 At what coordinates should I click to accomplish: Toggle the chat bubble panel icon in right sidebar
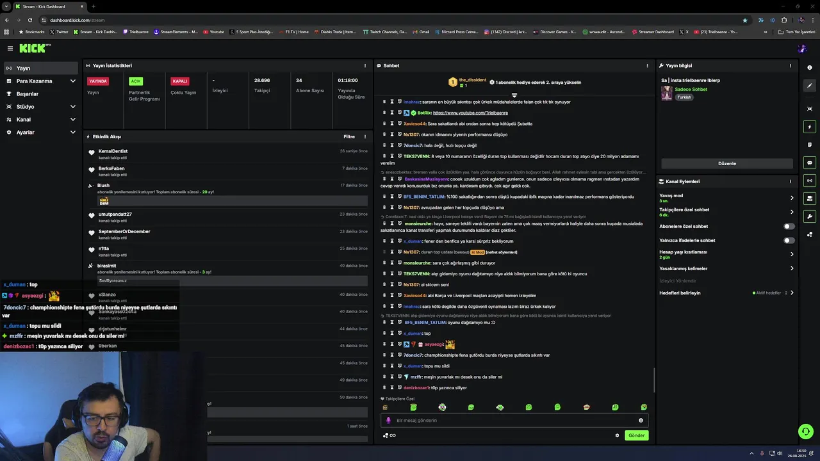pos(810,163)
